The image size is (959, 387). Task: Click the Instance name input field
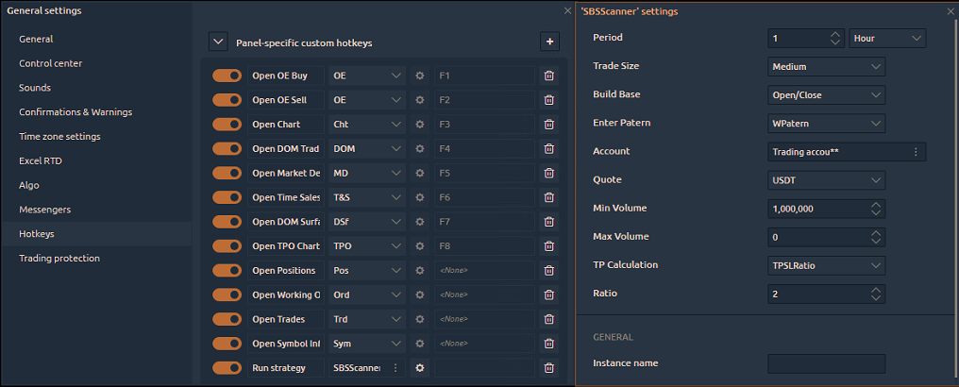pyautogui.click(x=826, y=363)
